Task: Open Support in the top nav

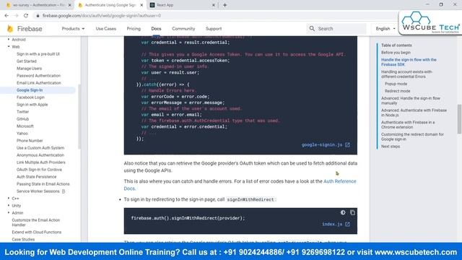Action: coord(214,29)
